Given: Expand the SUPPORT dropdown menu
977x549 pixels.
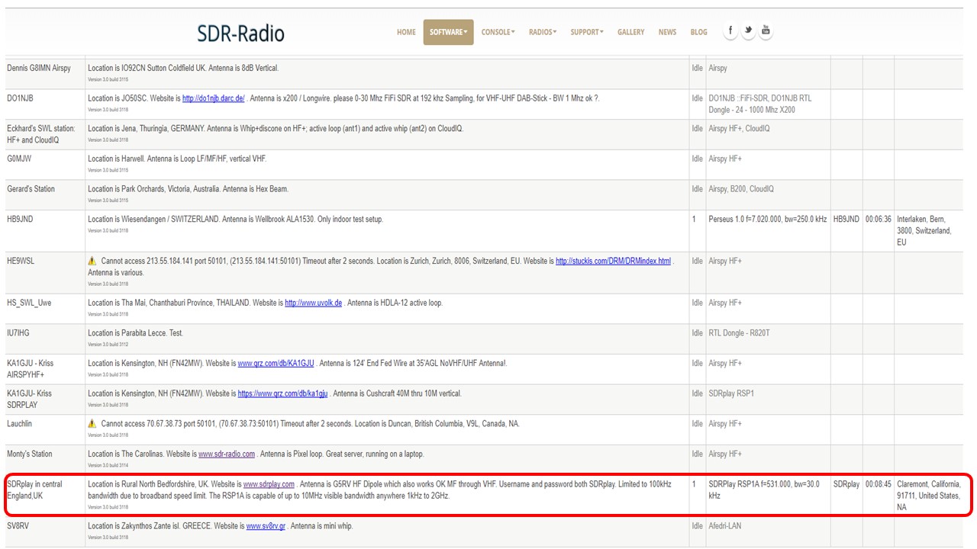Looking at the screenshot, I should pos(587,32).
